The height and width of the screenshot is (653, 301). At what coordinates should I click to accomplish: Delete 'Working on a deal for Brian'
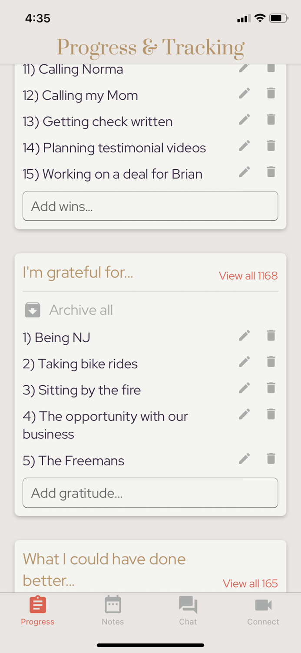[271, 172]
